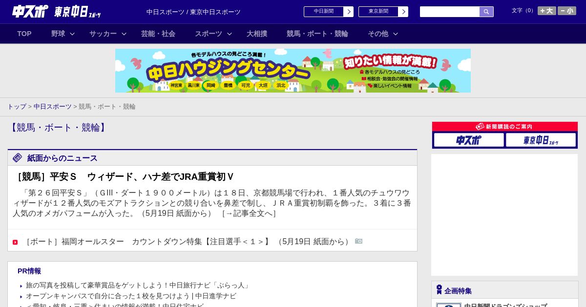Click ribbon icon beside 企画特集

439,289
